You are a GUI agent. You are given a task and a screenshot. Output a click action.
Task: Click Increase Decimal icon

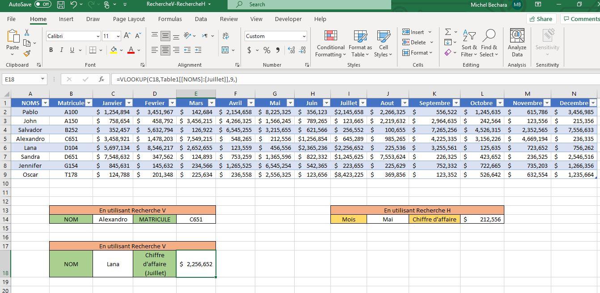(292, 50)
